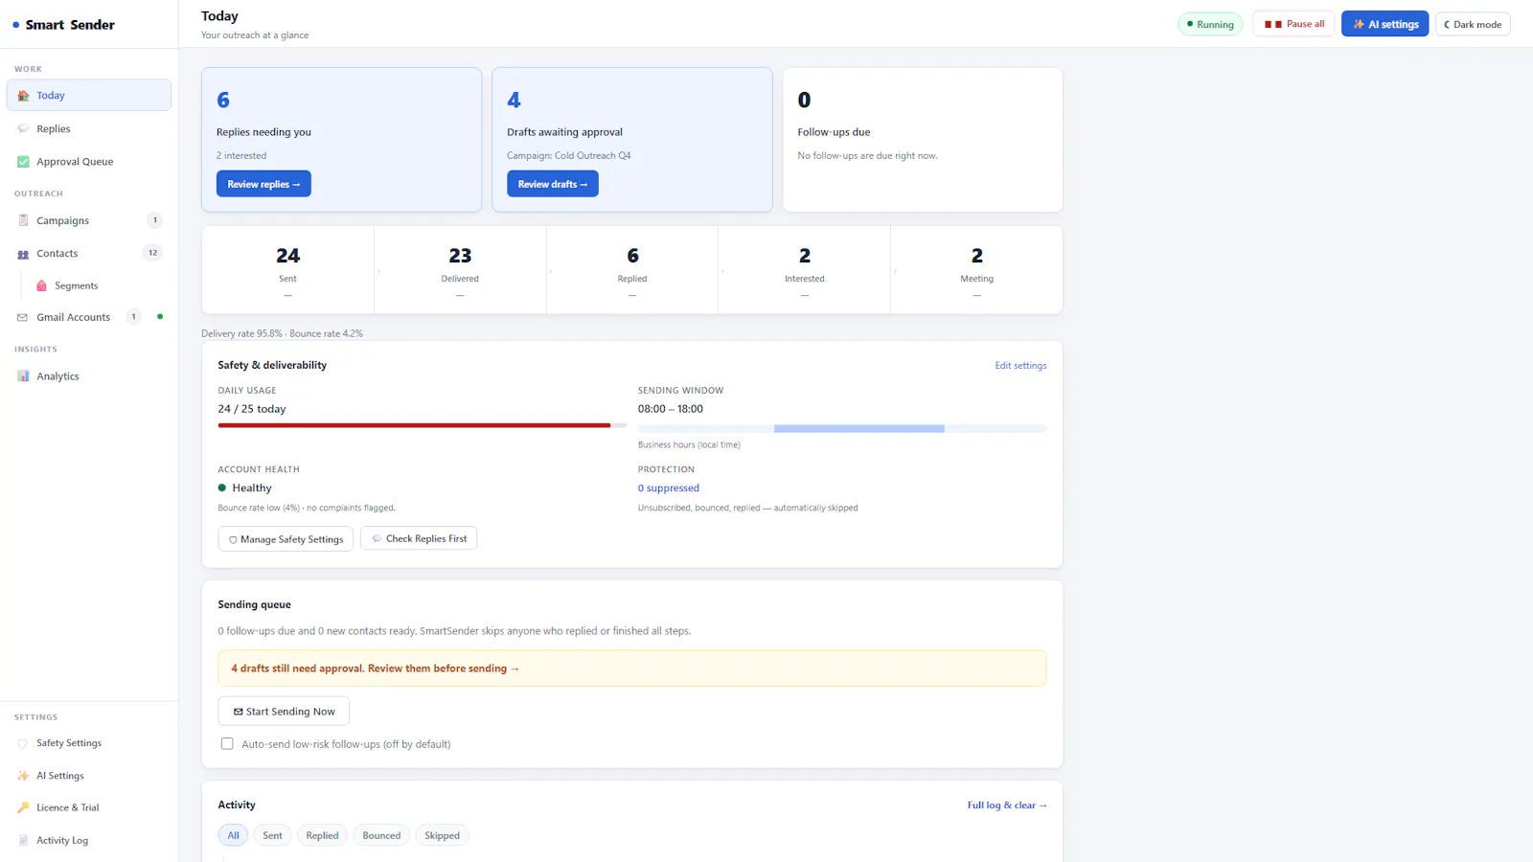Filter activity by Replied

322,835
